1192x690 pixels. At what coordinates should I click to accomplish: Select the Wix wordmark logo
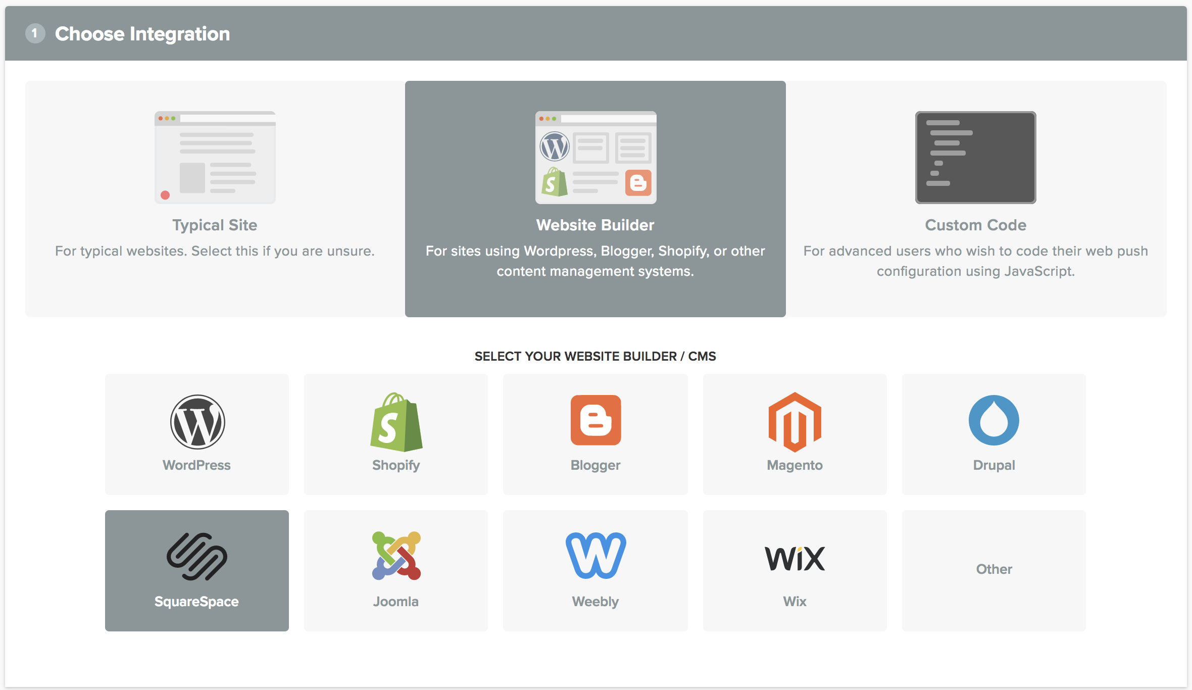[794, 559]
